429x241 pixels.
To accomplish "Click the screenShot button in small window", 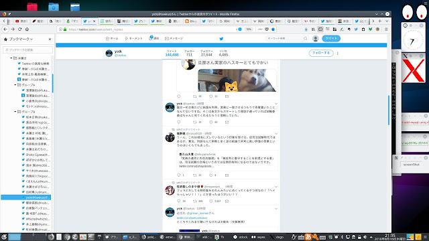I will click(411, 165).
